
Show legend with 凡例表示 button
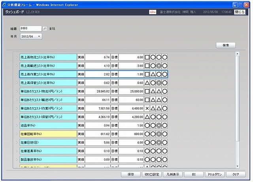pos(173,174)
